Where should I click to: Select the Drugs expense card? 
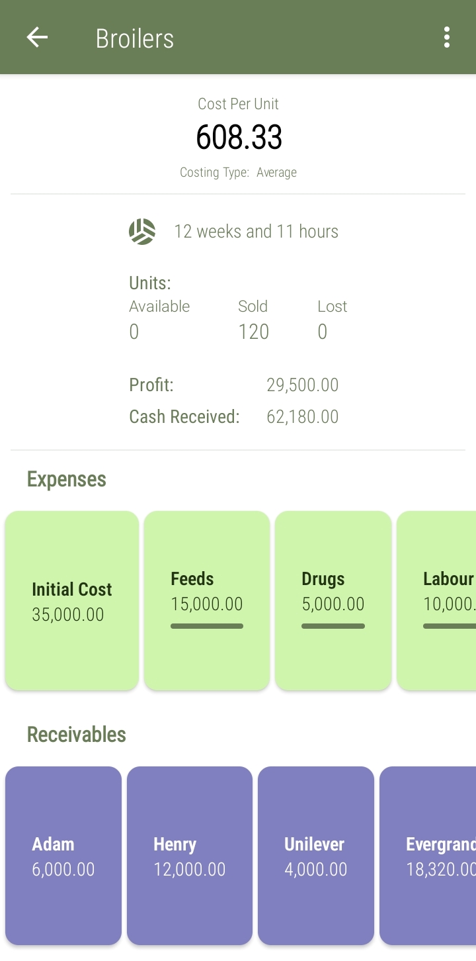pyautogui.click(x=333, y=600)
